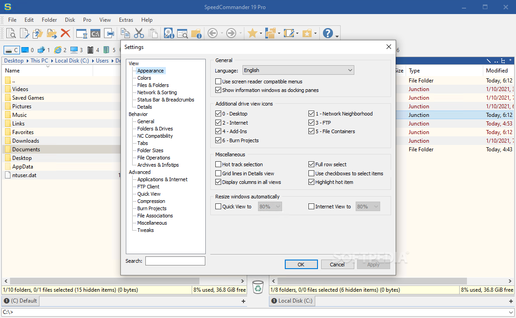Click the Edit file (pencil document) toolbar icon
This screenshot has height=318, width=516.
point(25,33)
